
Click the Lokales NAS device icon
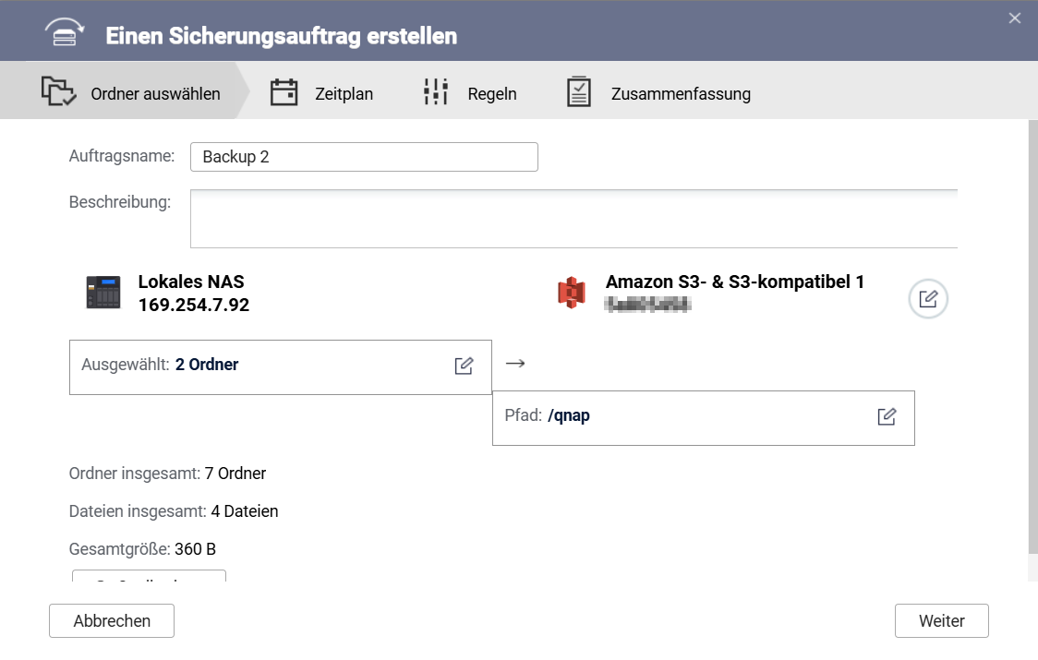coord(103,293)
